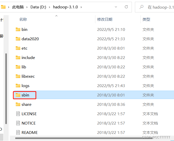
Task: Click the refresh icon in address bar
Action: 126,7
